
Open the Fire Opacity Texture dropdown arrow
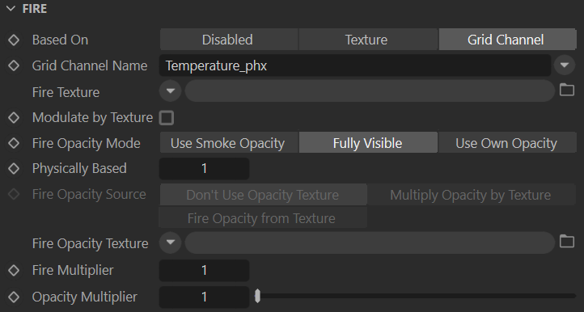click(x=171, y=242)
